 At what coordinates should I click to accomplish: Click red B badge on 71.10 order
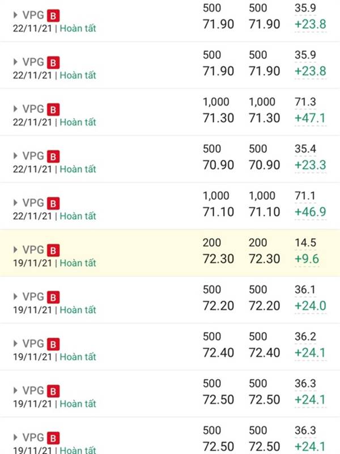[53, 203]
